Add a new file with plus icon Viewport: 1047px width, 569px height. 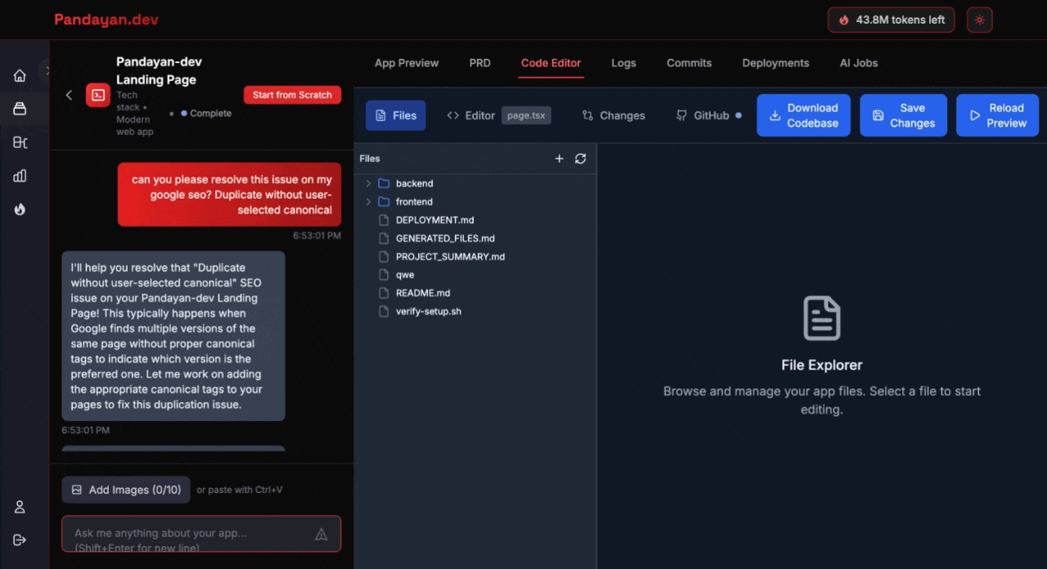click(559, 159)
